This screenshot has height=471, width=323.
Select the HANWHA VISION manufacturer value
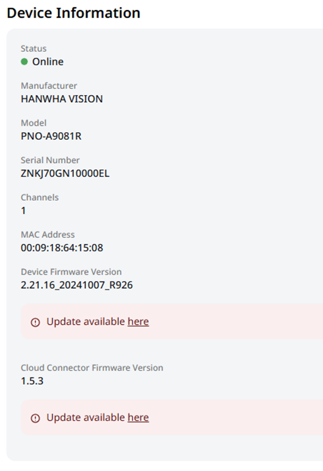(61, 99)
